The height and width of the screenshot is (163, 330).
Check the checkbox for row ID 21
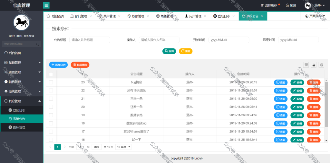51,99
